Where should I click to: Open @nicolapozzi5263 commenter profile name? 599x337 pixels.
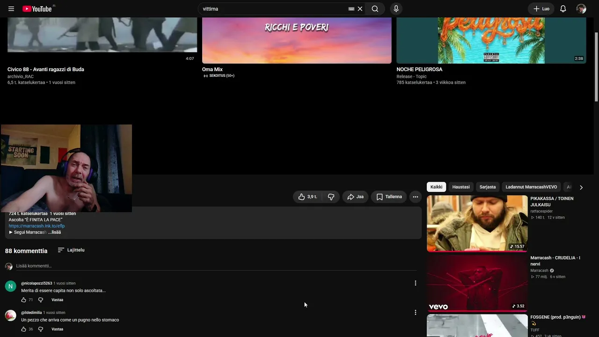tap(37, 283)
